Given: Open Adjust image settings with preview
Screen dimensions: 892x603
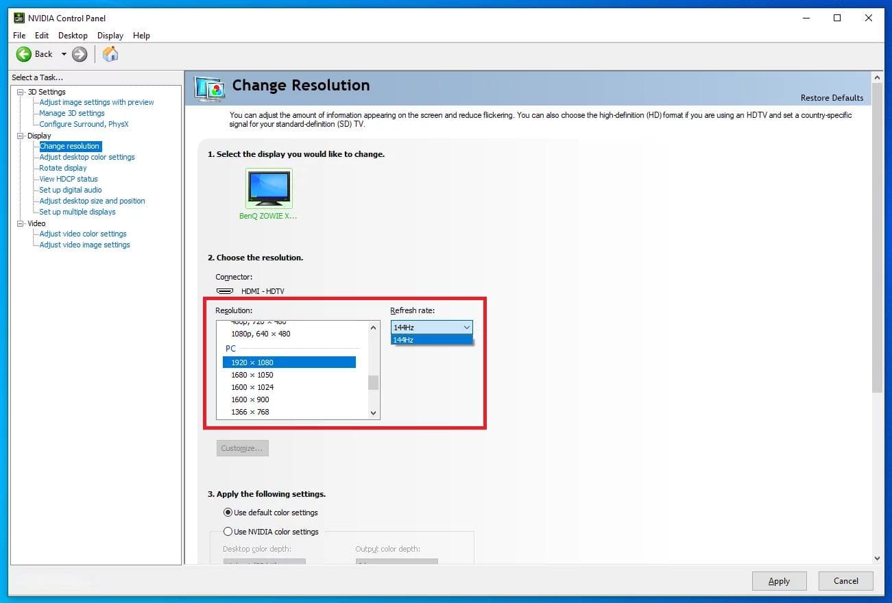Looking at the screenshot, I should click(97, 102).
